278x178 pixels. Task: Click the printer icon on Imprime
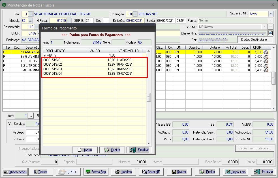(117, 172)
